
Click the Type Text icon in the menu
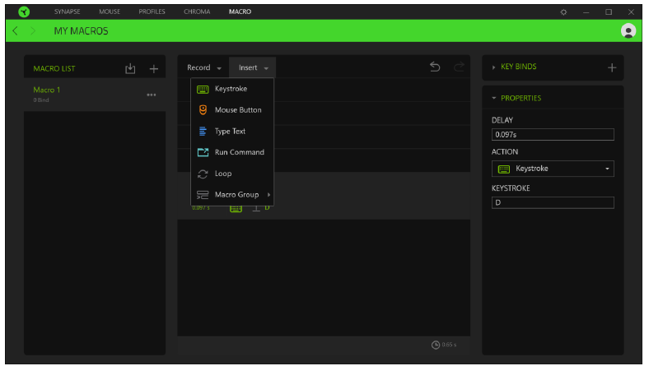[x=203, y=131]
